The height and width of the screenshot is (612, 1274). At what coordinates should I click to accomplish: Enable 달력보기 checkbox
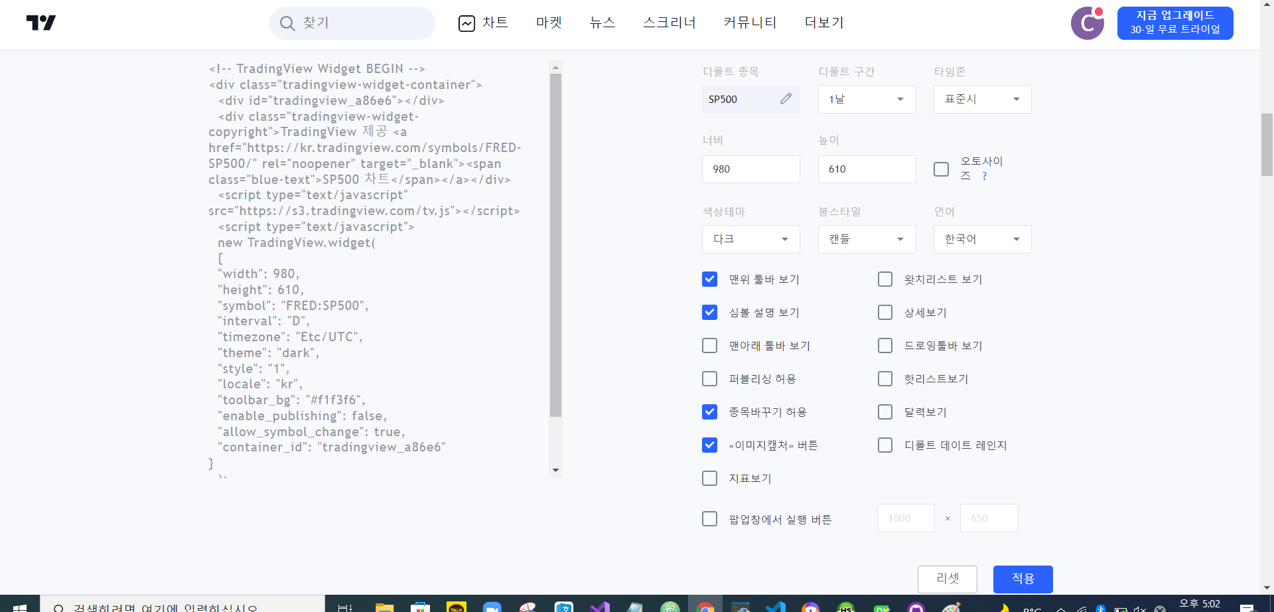click(x=885, y=412)
